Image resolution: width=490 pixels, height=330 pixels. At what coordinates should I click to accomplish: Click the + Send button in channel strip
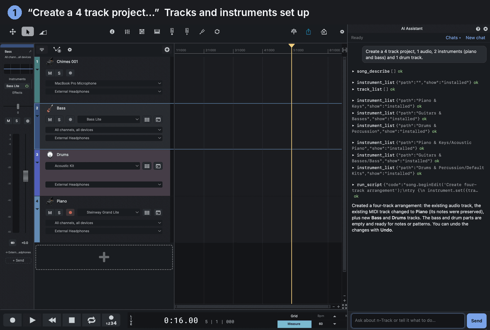point(18,260)
